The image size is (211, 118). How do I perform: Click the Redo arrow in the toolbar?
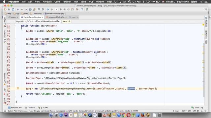[x=22, y=10]
